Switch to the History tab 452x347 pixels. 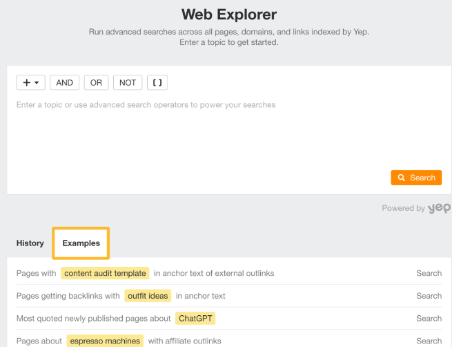(30, 243)
